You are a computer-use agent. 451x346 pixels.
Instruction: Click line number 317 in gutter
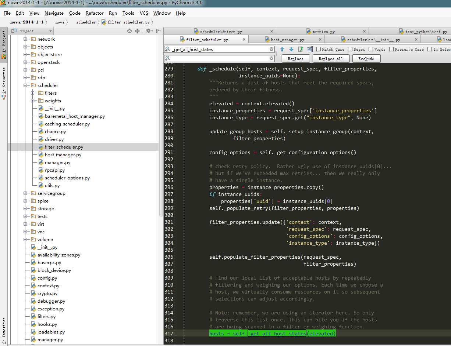click(169, 334)
